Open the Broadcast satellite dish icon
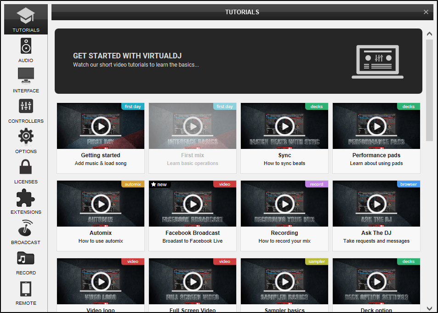 click(x=26, y=228)
